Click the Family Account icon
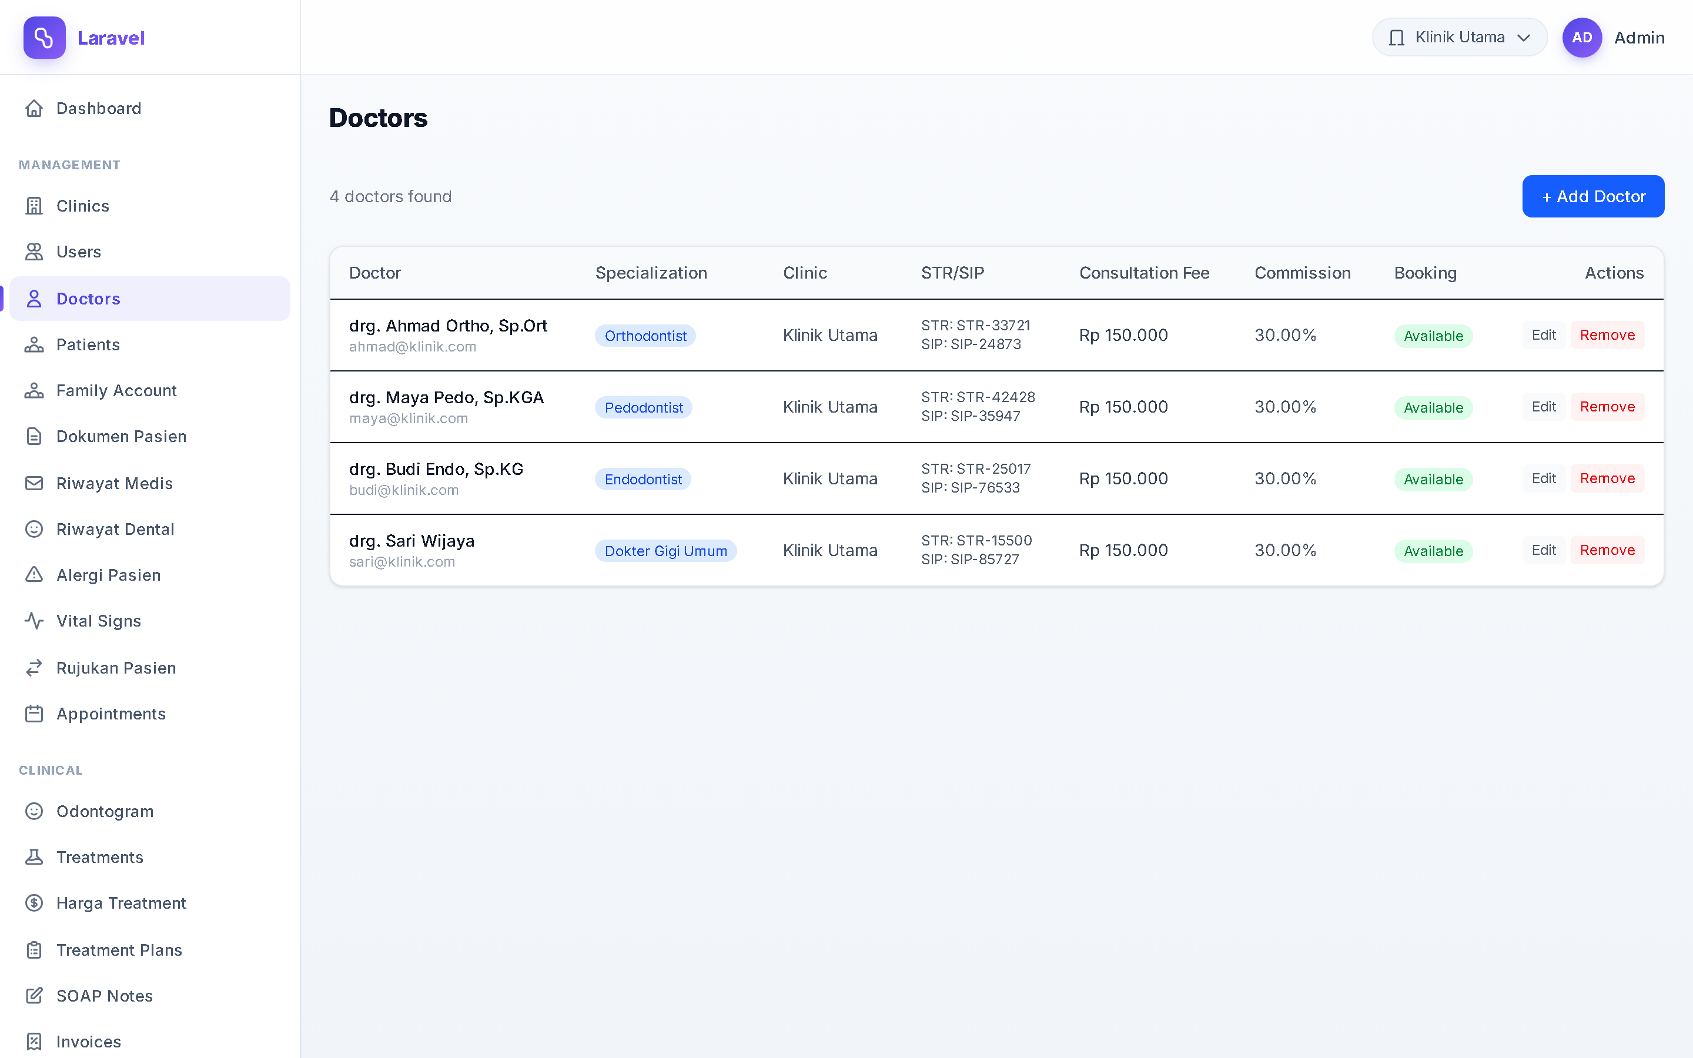 (34, 390)
